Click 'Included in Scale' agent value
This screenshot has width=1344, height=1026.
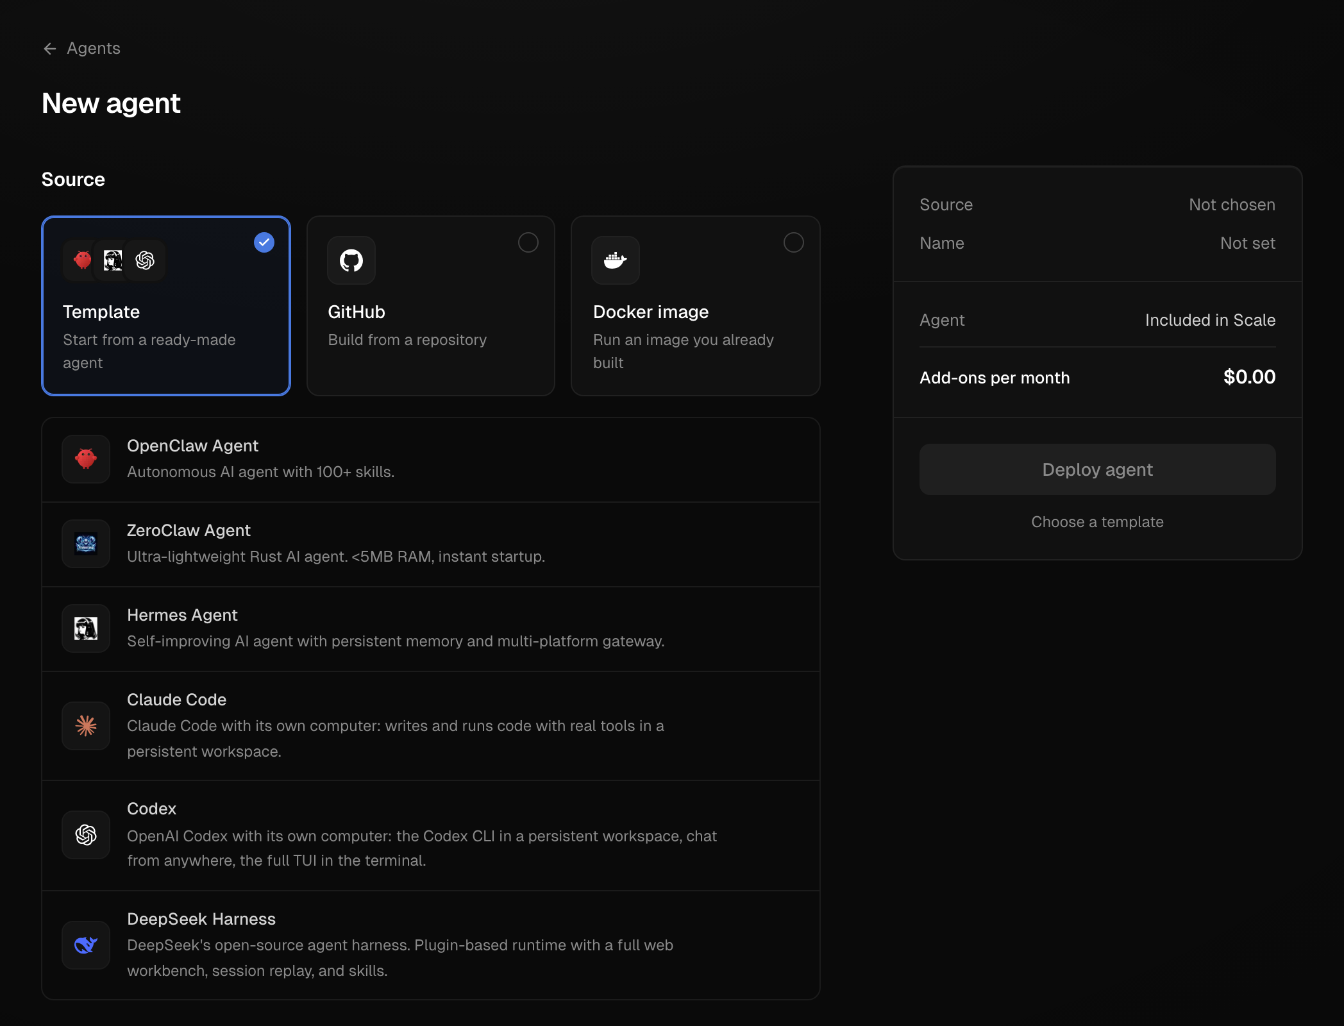1210,320
